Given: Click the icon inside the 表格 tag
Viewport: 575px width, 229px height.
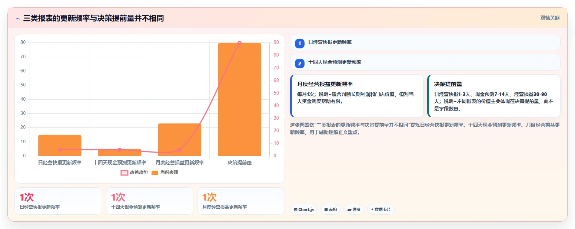Looking at the screenshot, I should coord(326,210).
